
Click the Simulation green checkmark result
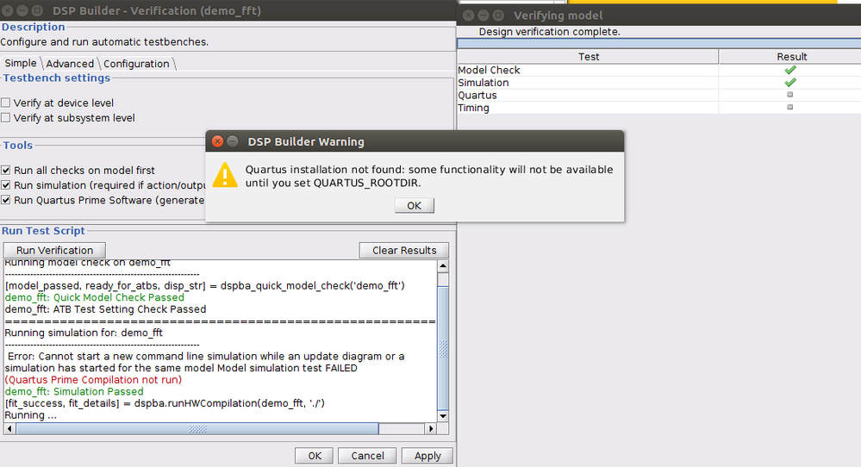click(x=790, y=83)
